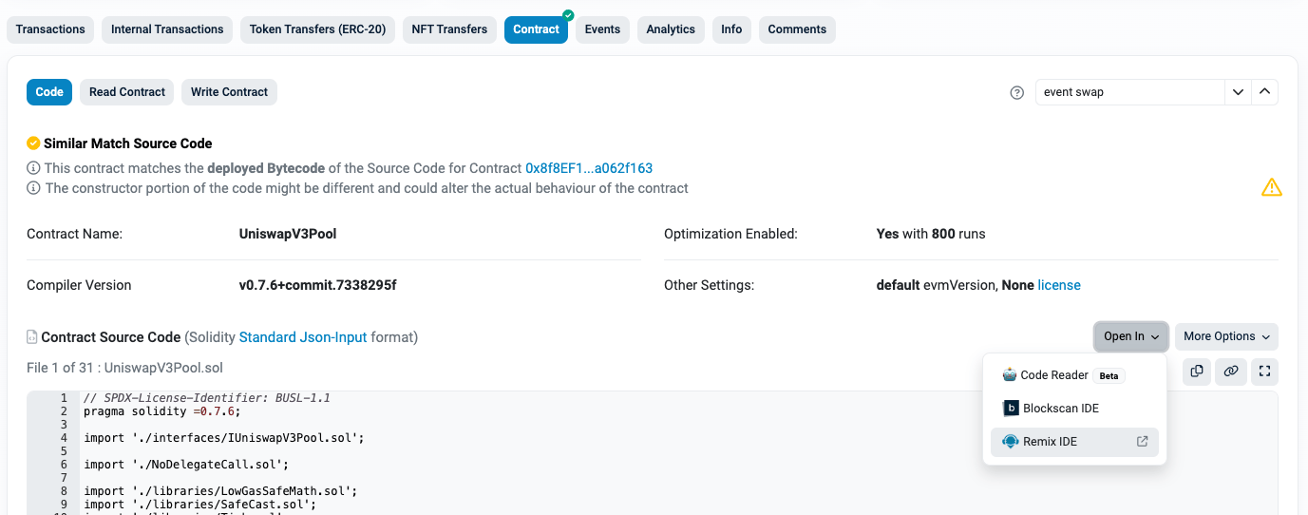Open the Token Transfers (ERC-20) tab
Image resolution: width=1308 pixels, height=515 pixels.
click(x=317, y=29)
